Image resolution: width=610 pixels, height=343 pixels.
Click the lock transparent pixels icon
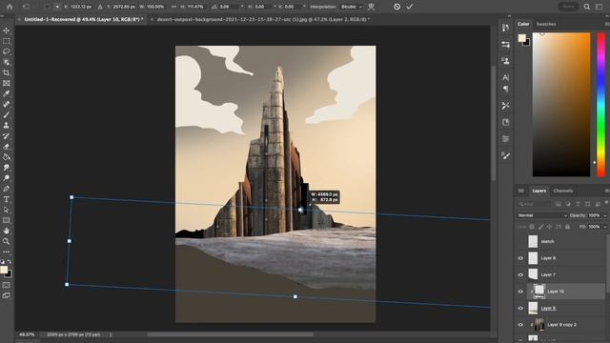coord(532,227)
